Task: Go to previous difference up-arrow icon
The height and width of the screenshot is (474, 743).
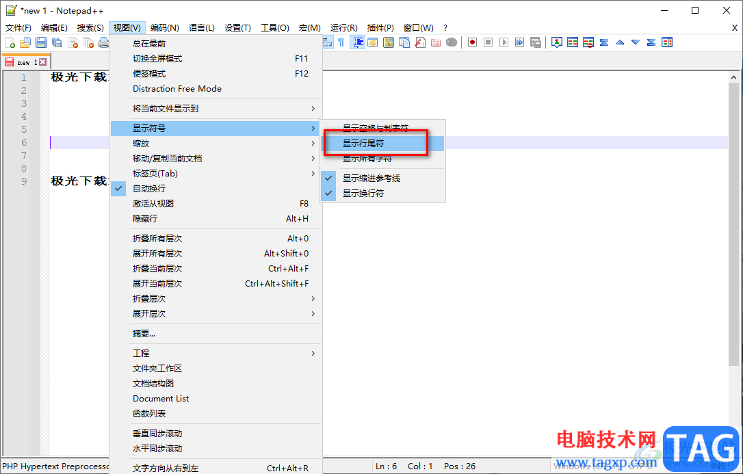Action: (620, 42)
